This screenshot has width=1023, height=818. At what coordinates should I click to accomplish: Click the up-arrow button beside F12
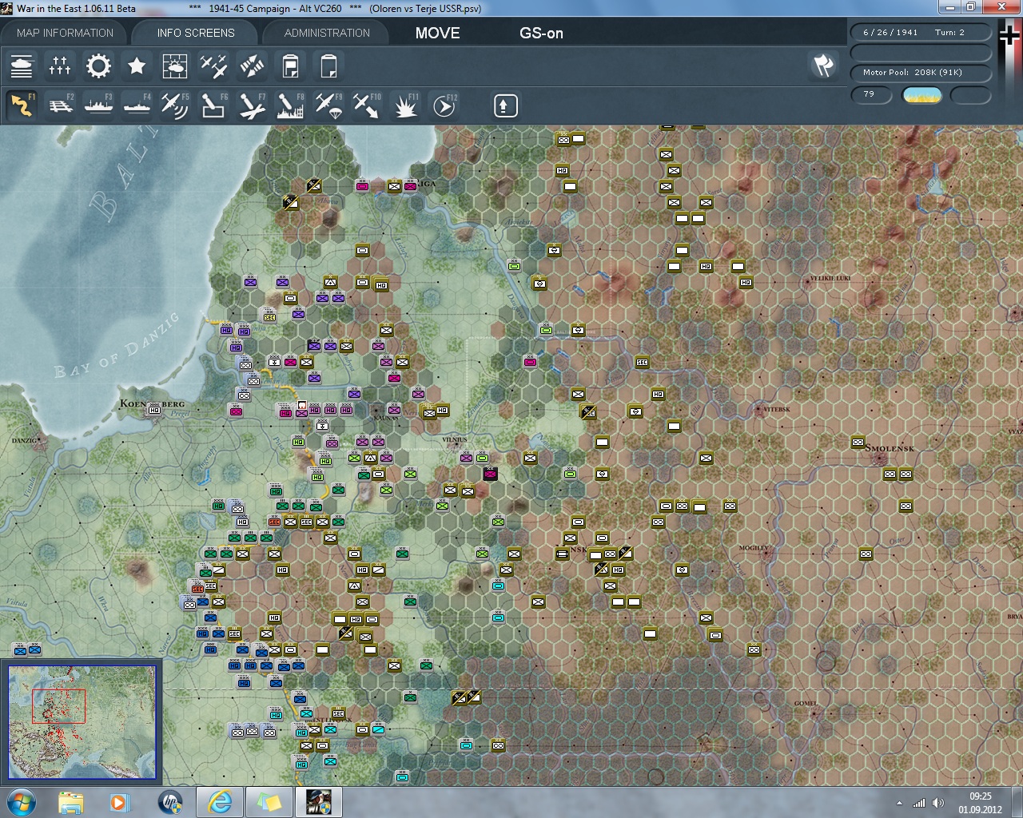pos(505,105)
